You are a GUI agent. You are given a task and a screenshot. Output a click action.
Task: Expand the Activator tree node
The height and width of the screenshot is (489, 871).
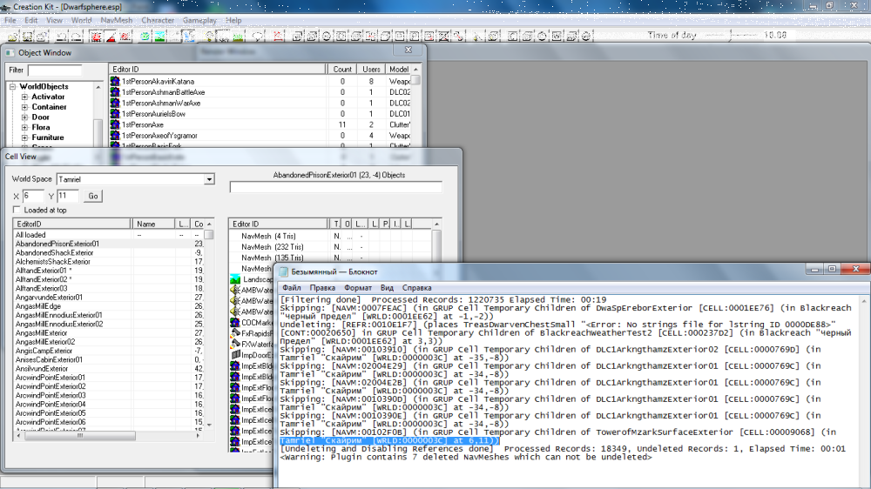tap(24, 97)
